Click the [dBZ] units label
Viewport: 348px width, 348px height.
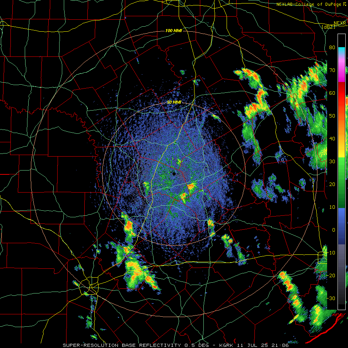328,27
